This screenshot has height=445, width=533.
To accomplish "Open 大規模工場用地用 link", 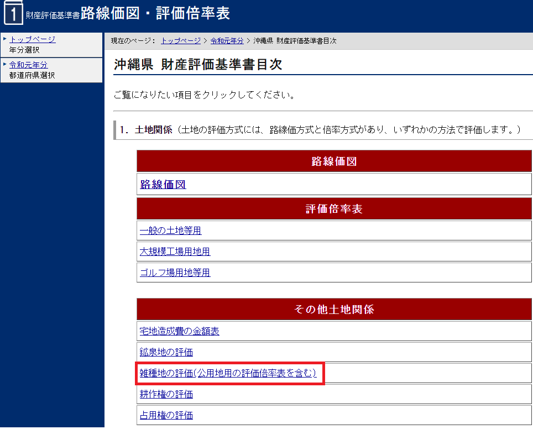I will click(x=175, y=252).
